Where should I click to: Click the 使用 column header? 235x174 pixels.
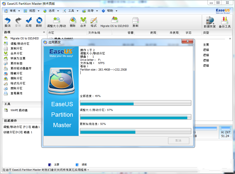click(146, 33)
